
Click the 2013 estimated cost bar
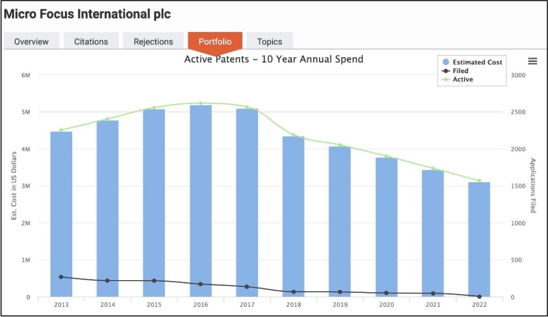coord(61,214)
